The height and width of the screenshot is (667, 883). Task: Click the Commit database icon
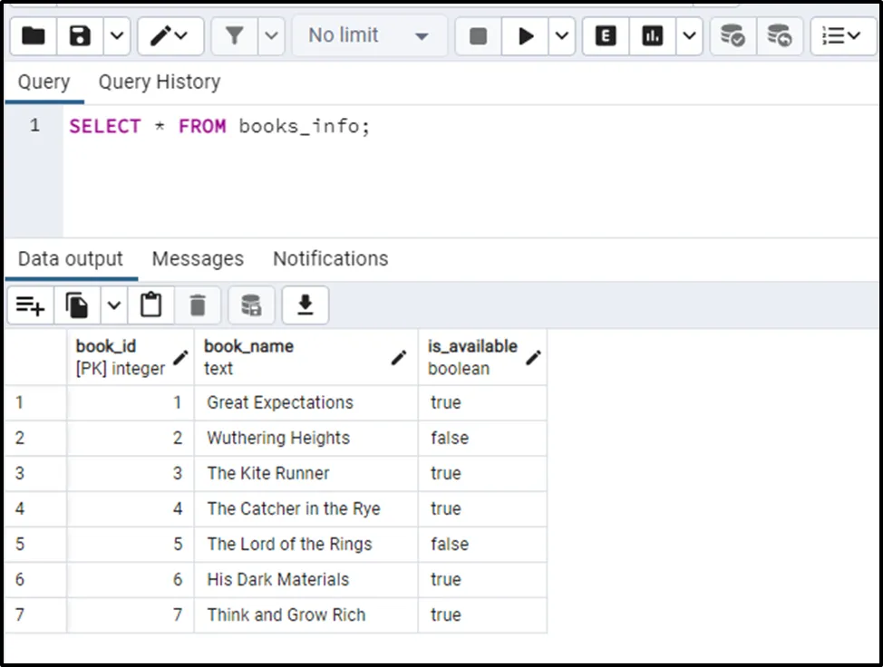pyautogui.click(x=733, y=35)
